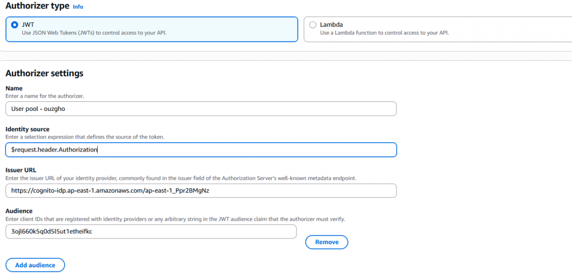Click the Name field label
572x274 pixels.
(14, 89)
